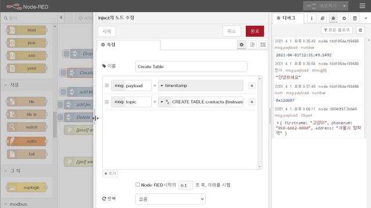This screenshot has width=371, height=208.
Task: Click the sidebar resize separator handle
Action: pos(270,116)
